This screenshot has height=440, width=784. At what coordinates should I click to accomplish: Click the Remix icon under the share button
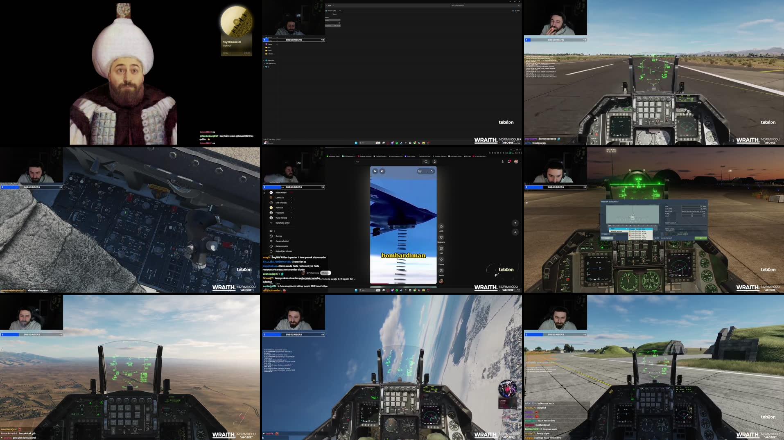pyautogui.click(x=441, y=271)
